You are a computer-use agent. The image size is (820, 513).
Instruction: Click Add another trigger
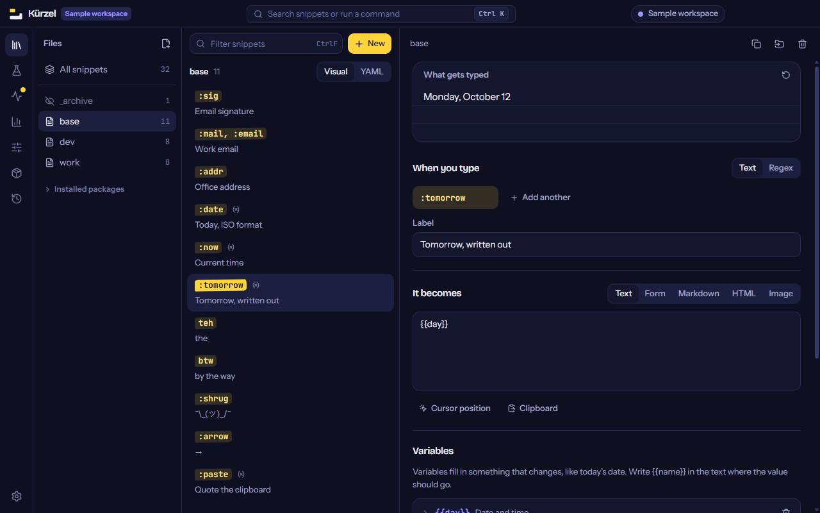tap(540, 198)
